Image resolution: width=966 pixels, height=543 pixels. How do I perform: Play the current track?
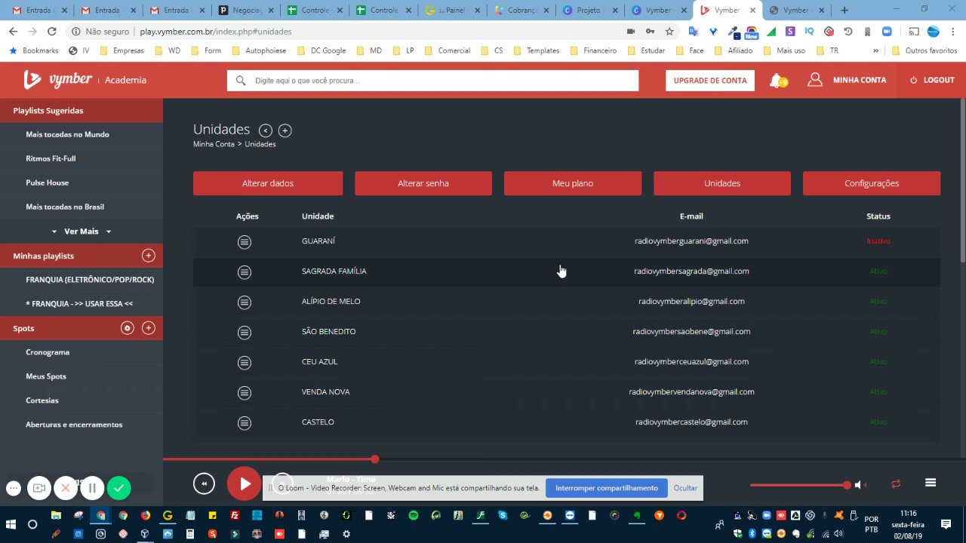(x=244, y=484)
